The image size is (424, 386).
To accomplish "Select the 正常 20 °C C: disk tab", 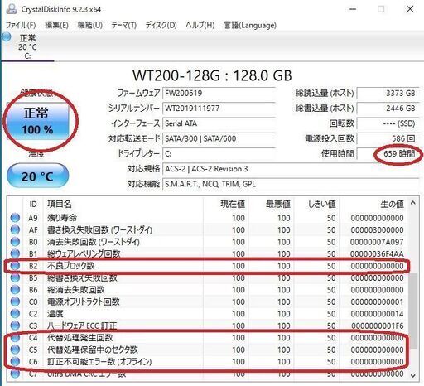I will [x=27, y=46].
